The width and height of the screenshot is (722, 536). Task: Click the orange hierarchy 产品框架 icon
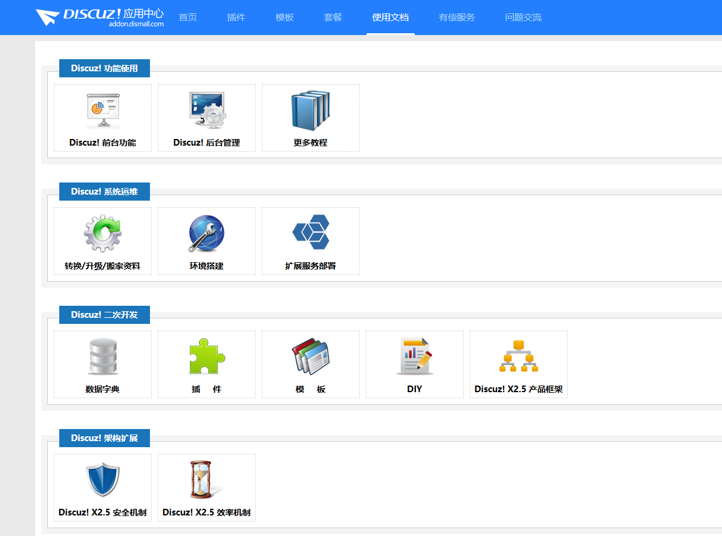[519, 356]
